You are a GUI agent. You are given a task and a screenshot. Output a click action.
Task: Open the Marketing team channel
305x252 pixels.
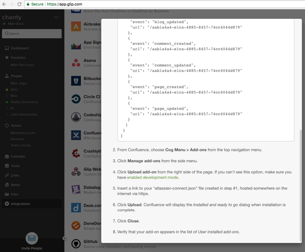[23, 133]
